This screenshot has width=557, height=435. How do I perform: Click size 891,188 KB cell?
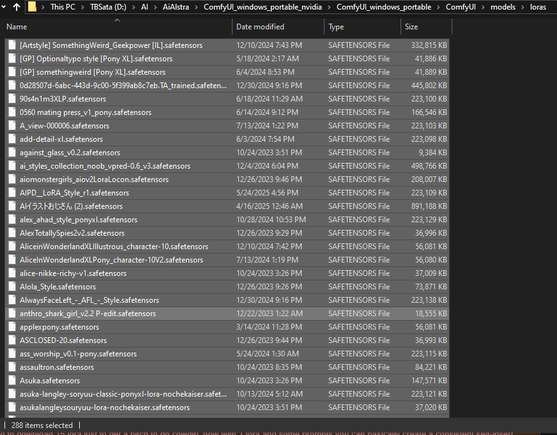click(429, 206)
